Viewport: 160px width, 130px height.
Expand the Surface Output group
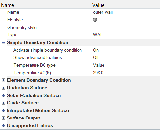3,118
